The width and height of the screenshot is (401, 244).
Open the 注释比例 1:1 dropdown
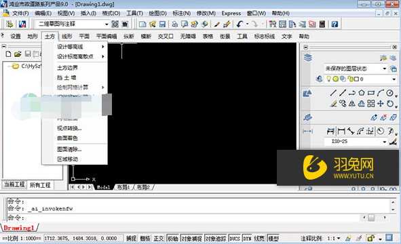click(339, 239)
